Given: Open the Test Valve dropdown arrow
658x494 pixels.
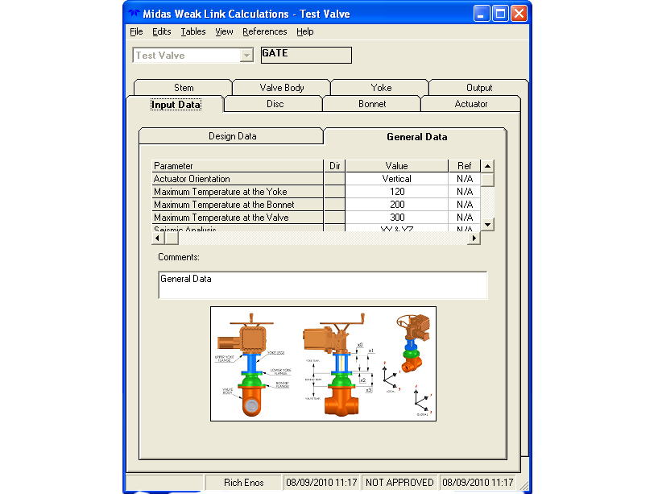Looking at the screenshot, I should tap(246, 56).
